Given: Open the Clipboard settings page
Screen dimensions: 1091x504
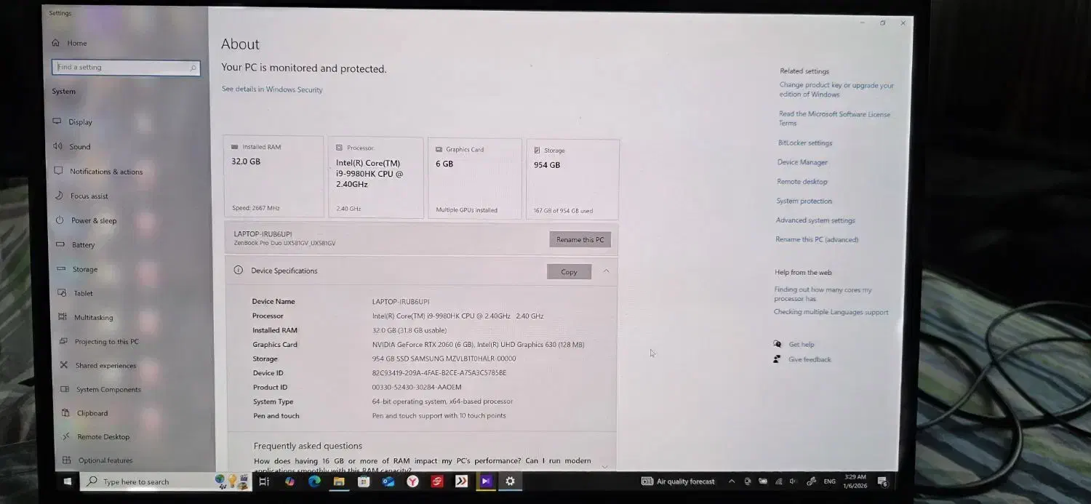Looking at the screenshot, I should click(x=92, y=413).
